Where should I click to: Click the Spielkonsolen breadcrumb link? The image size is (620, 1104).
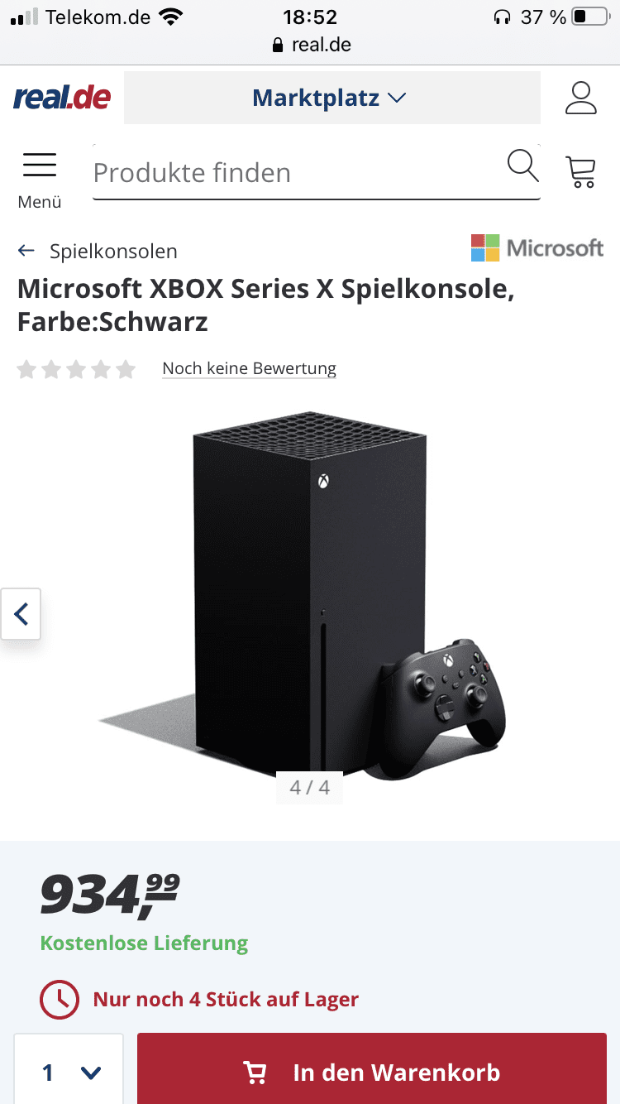point(113,251)
